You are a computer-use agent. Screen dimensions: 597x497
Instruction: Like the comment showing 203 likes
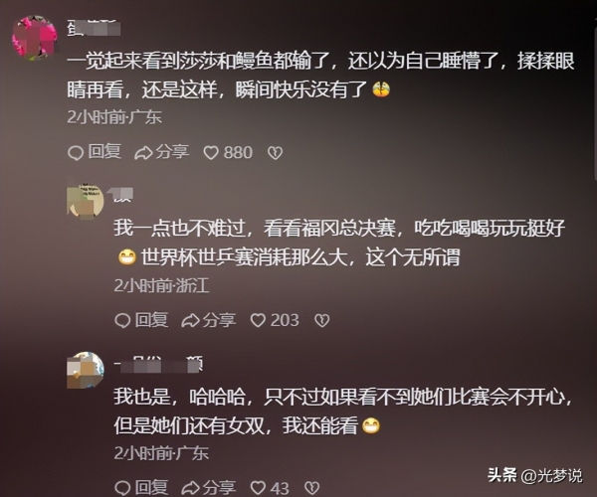[275, 320]
